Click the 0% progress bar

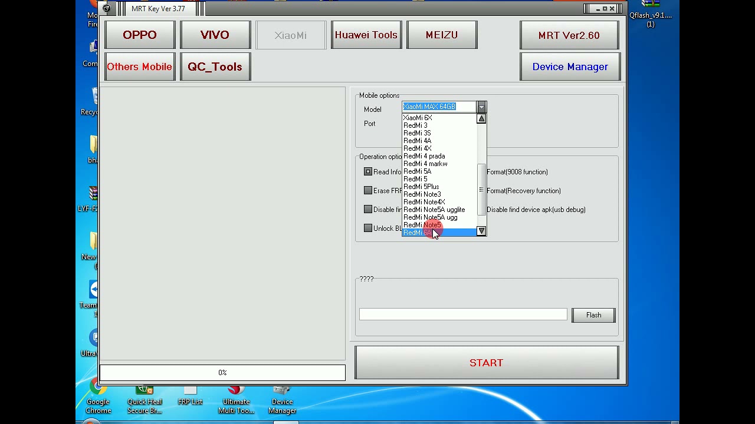[x=222, y=373]
